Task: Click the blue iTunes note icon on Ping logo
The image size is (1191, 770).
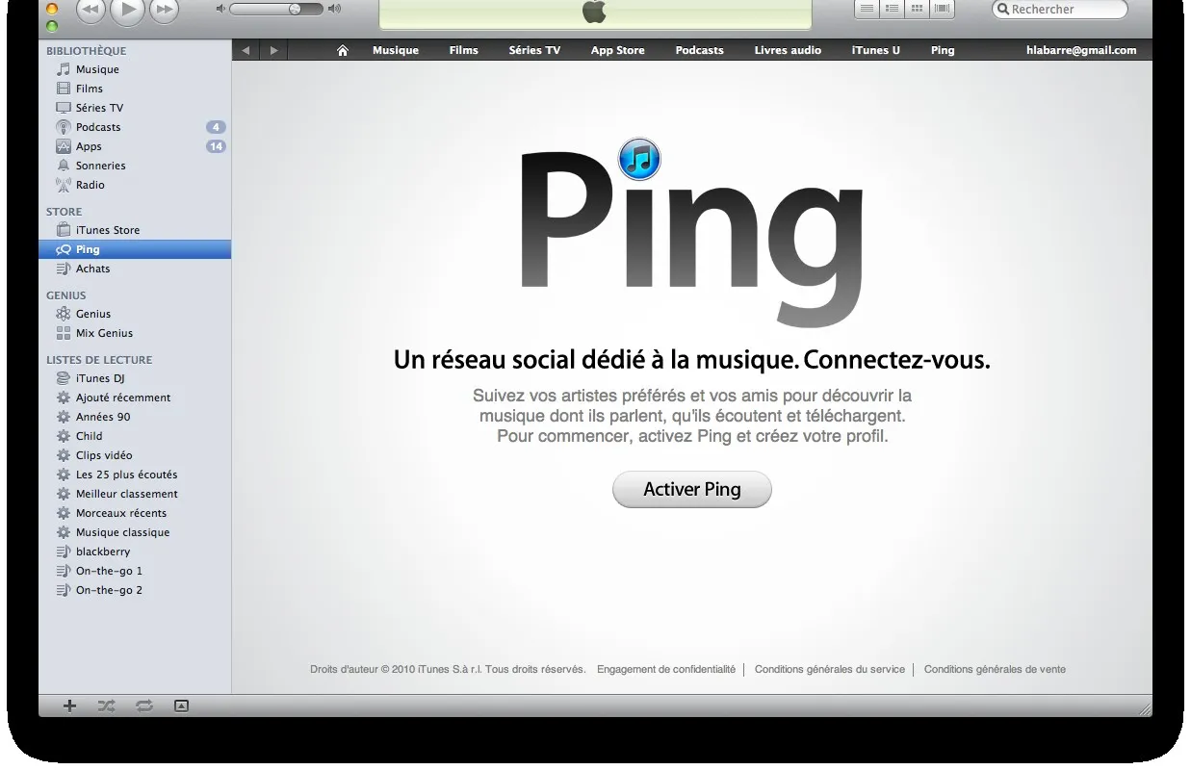Action: click(639, 159)
